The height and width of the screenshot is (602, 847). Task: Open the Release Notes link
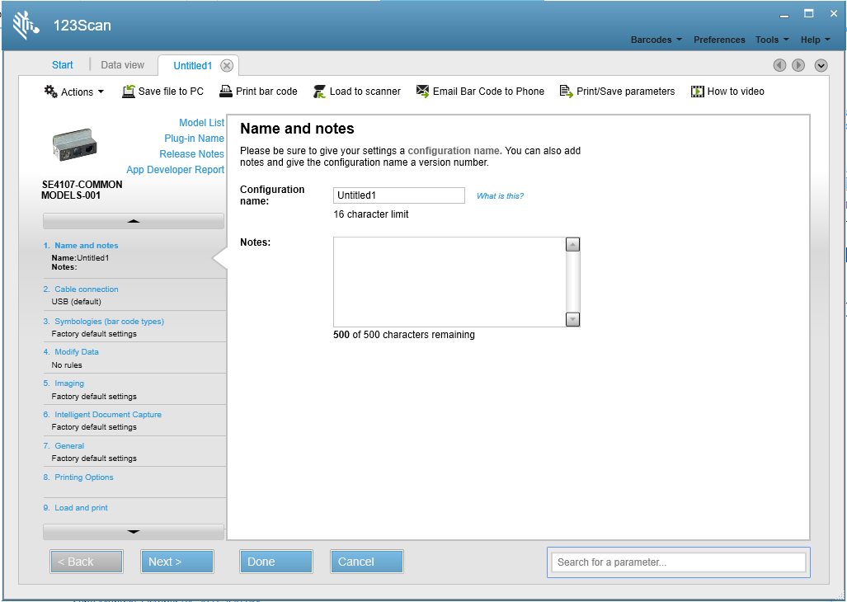click(192, 154)
